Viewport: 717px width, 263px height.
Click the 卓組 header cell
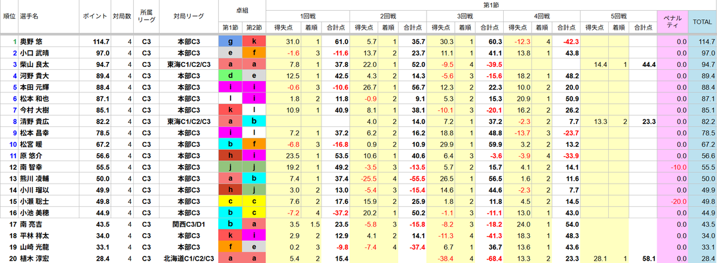(242, 11)
